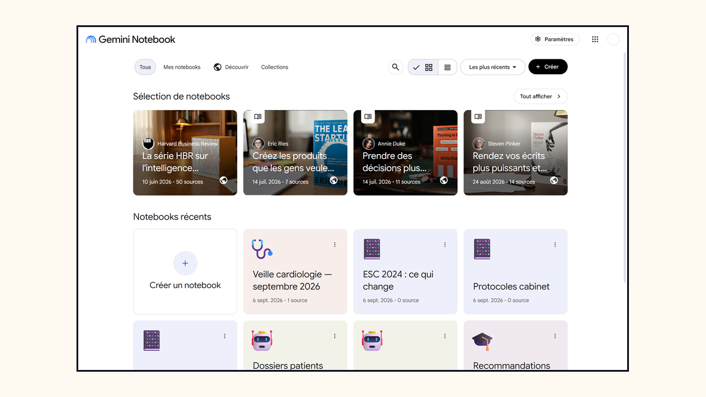Click Steven Pinker author avatar
This screenshot has width=706, height=397.
pyautogui.click(x=479, y=144)
